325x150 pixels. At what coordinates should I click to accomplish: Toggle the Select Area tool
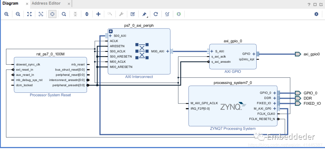pyautogui.click(x=41, y=14)
